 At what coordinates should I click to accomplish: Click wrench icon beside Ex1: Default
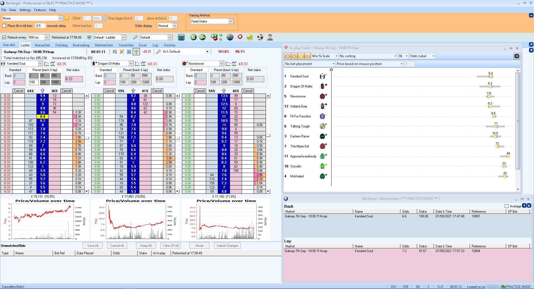pos(159,52)
